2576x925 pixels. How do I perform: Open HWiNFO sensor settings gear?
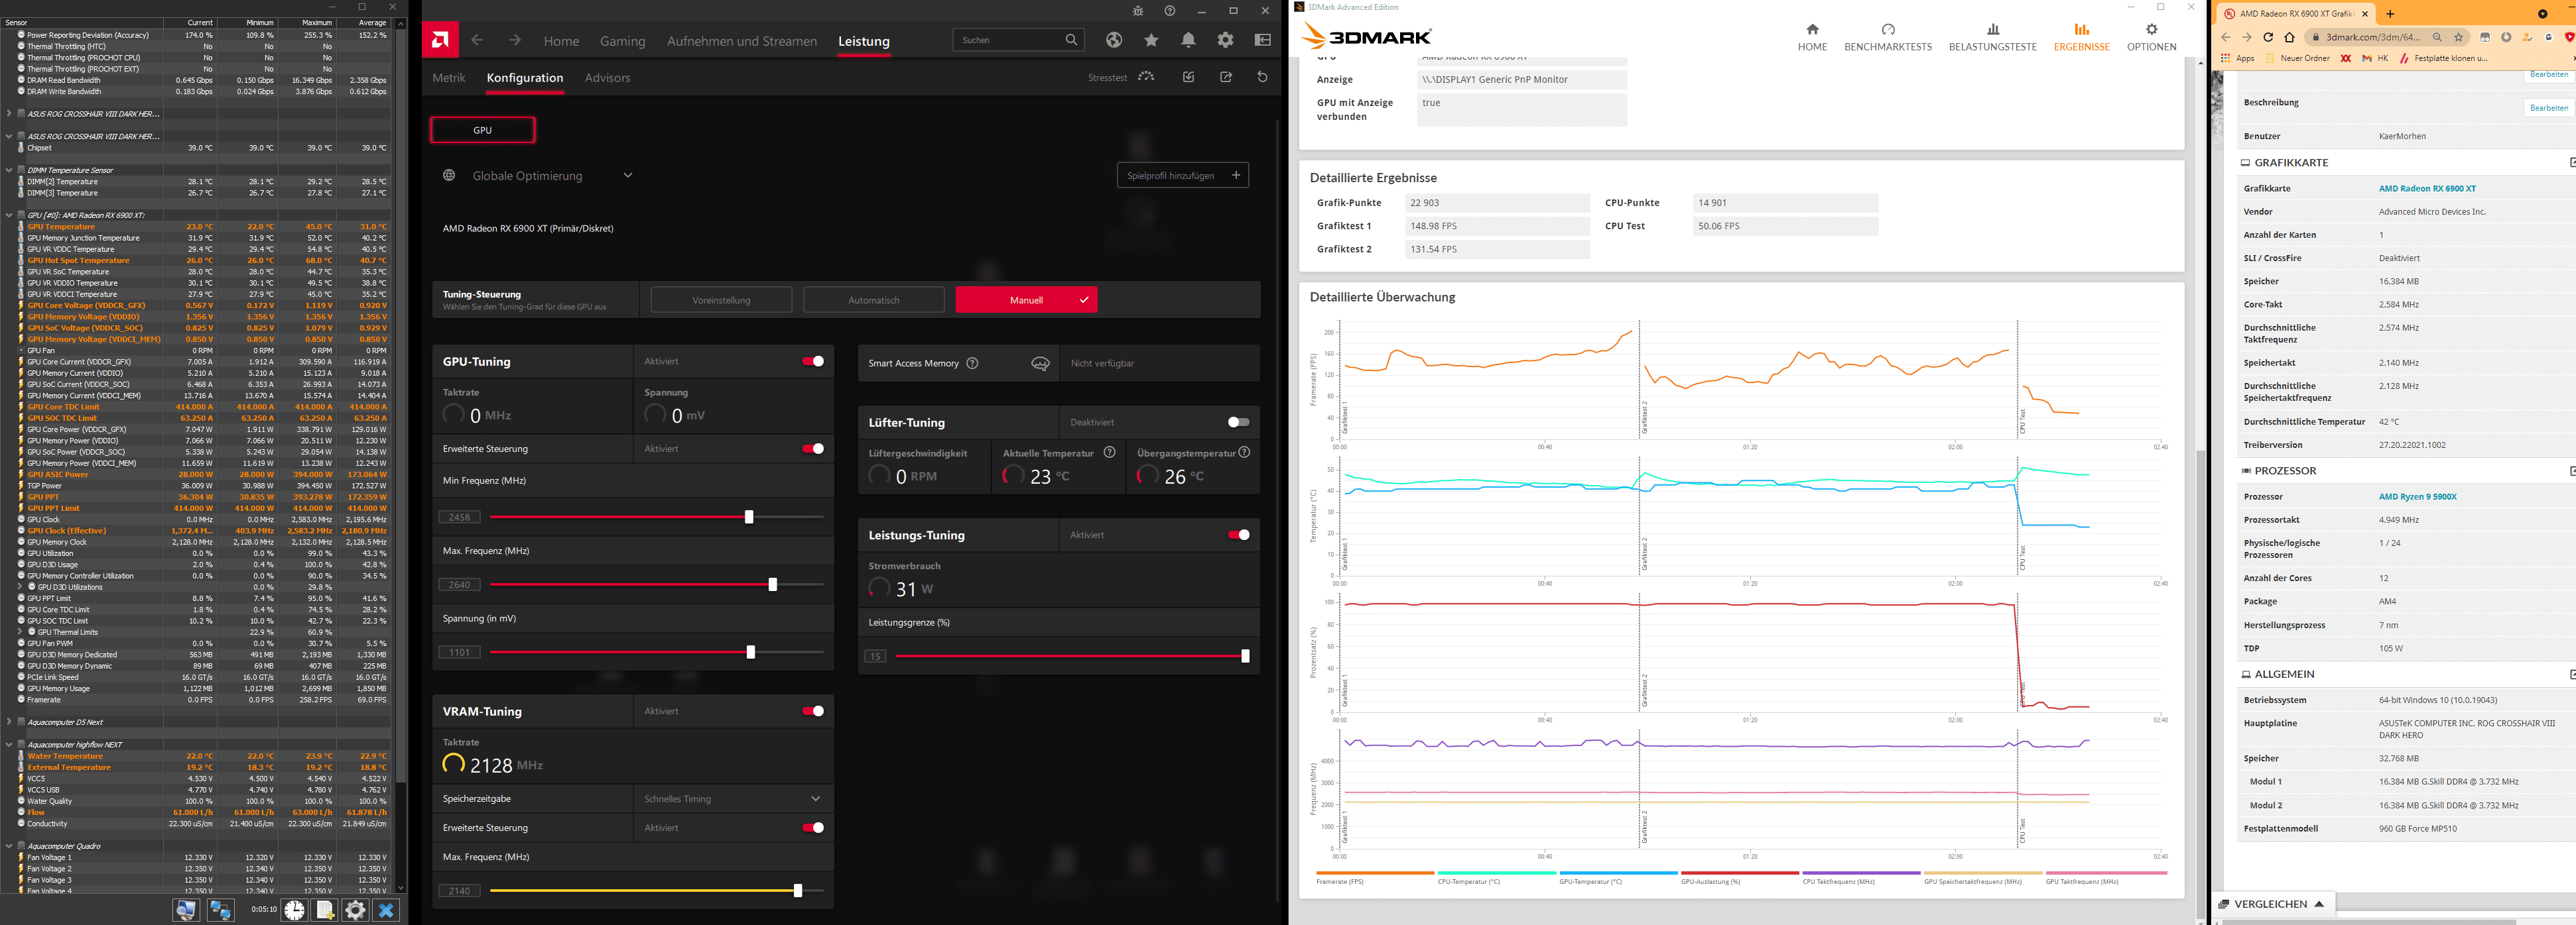tap(355, 910)
